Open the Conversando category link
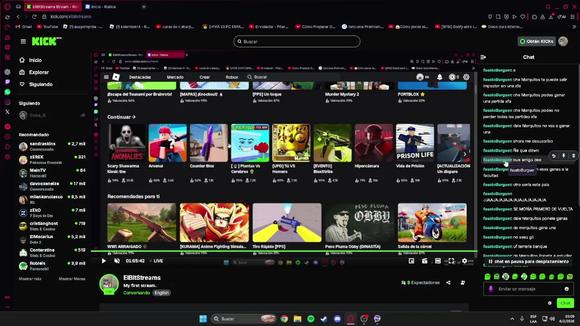Viewport: 580px width, 326px height. pos(136,293)
